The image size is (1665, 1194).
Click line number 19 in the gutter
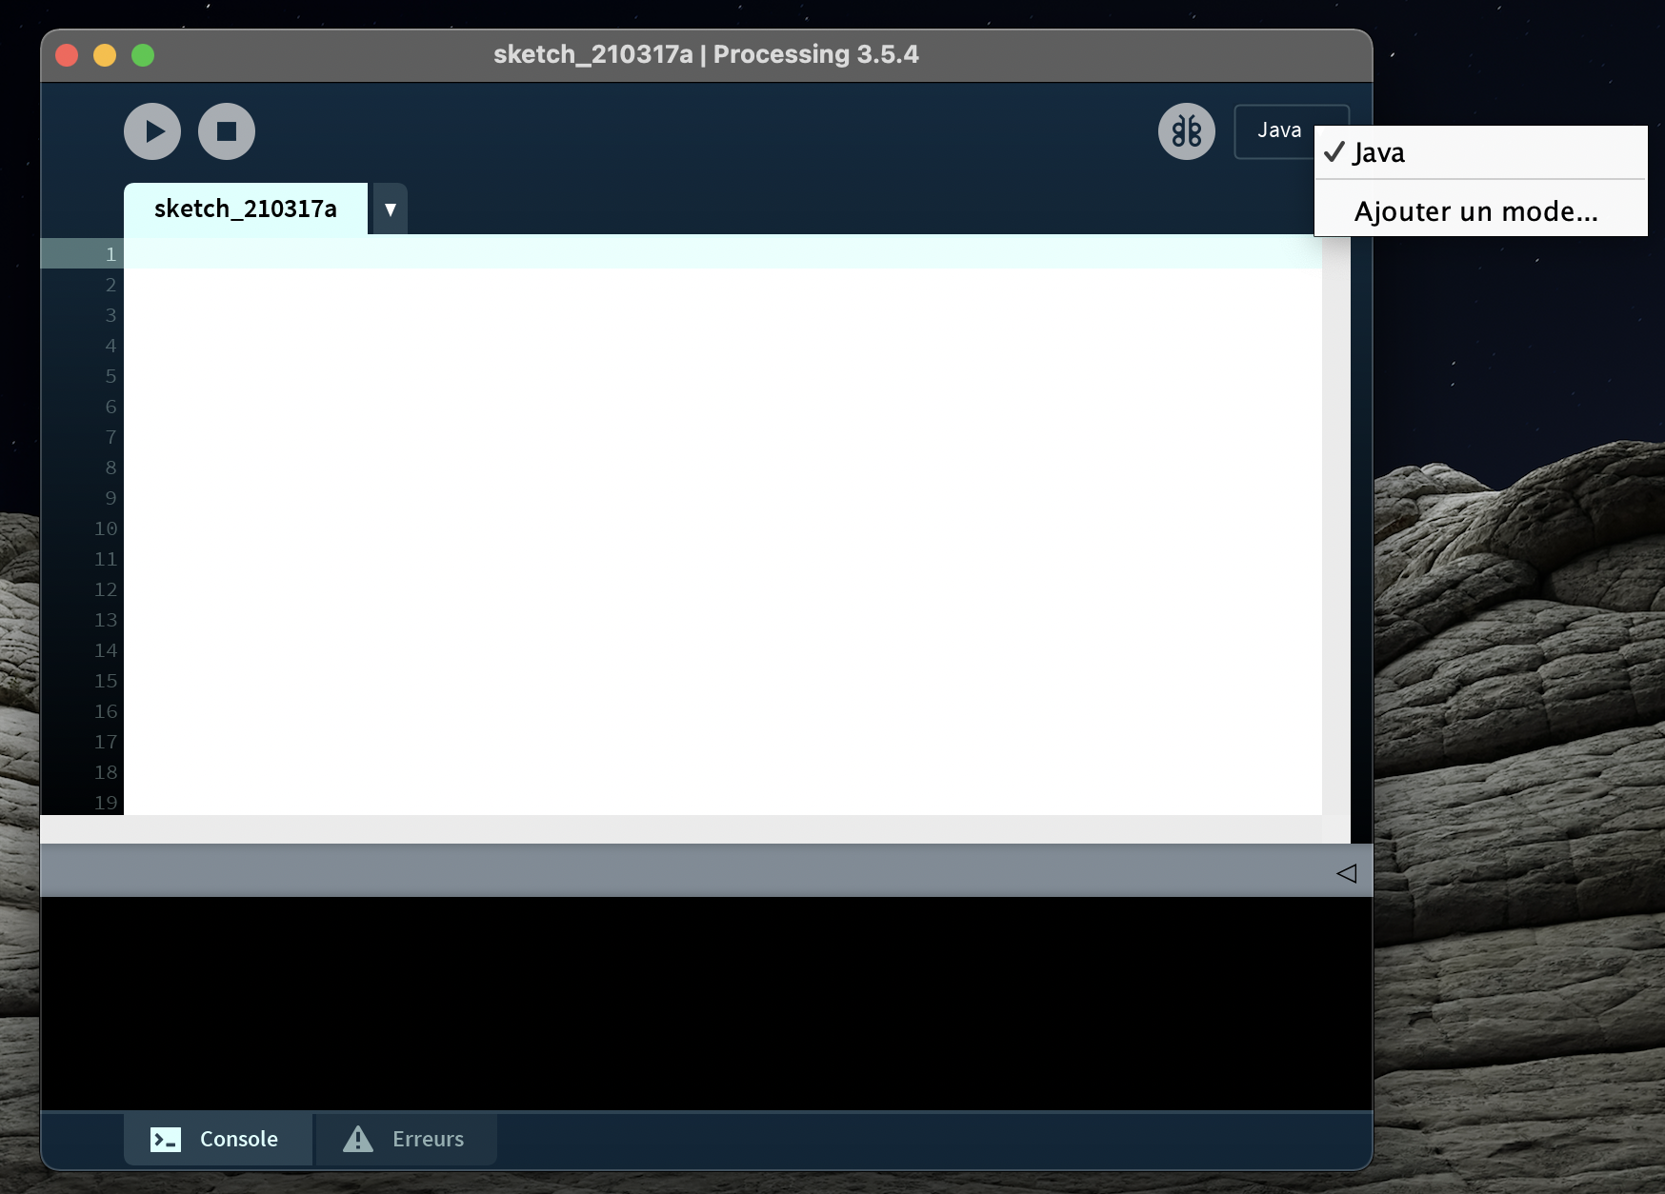(x=106, y=803)
